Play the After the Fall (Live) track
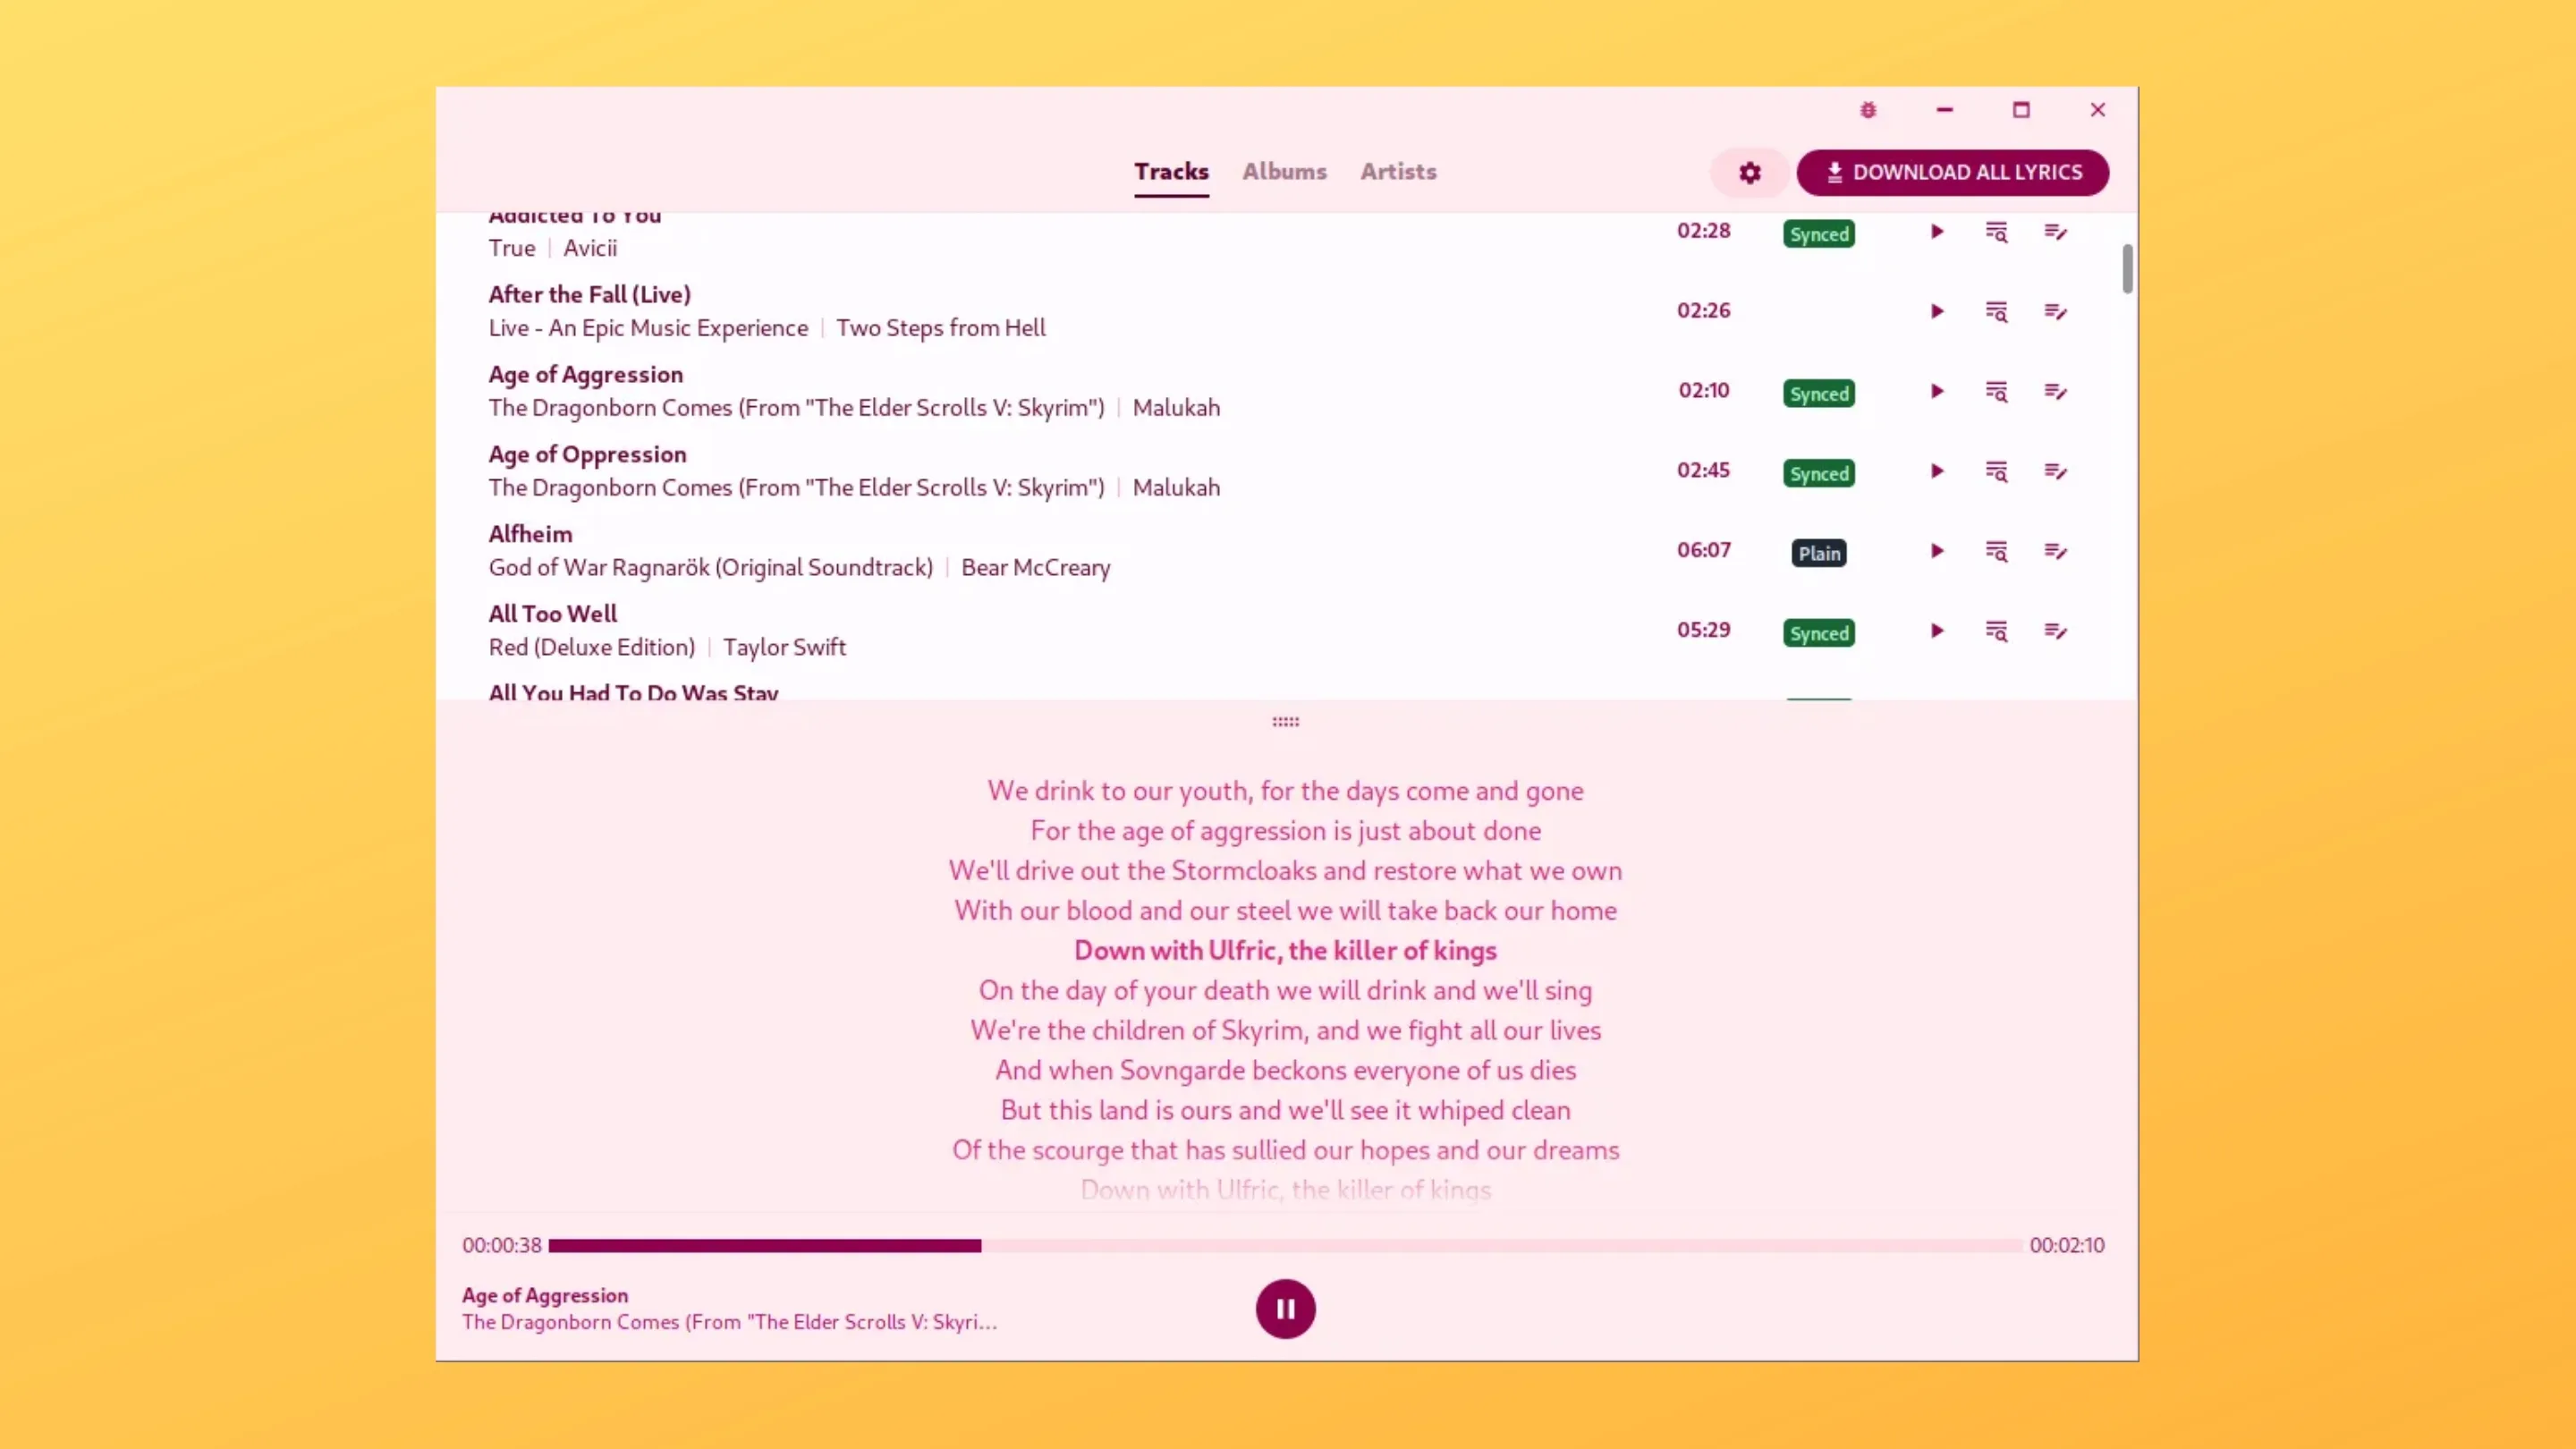Viewport: 2576px width, 1449px height. pos(1937,312)
